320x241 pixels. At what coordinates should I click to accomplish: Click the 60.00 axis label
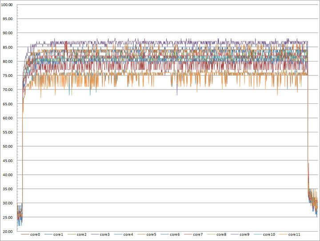8,118
